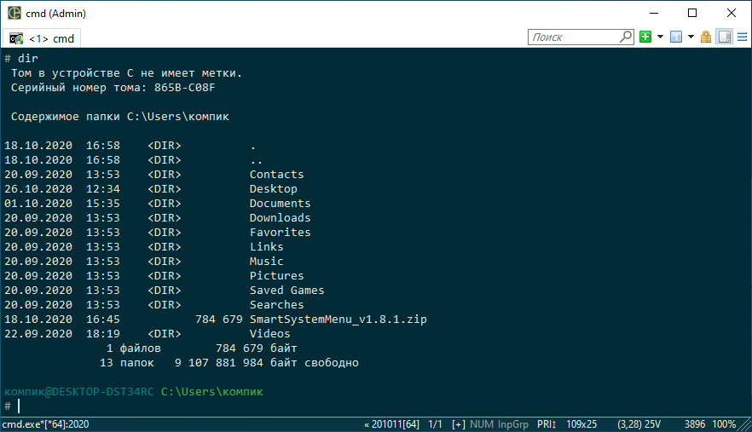Open the PRI priority selector in status bar
The width and height of the screenshot is (752, 432).
[x=546, y=424]
